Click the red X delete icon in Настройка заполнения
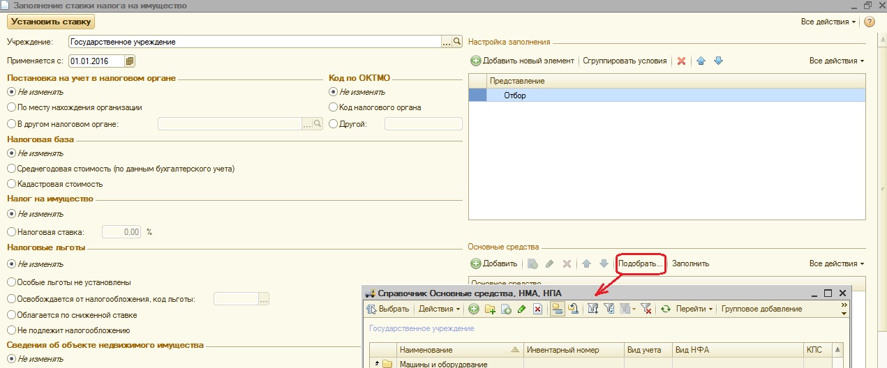 coord(681,61)
